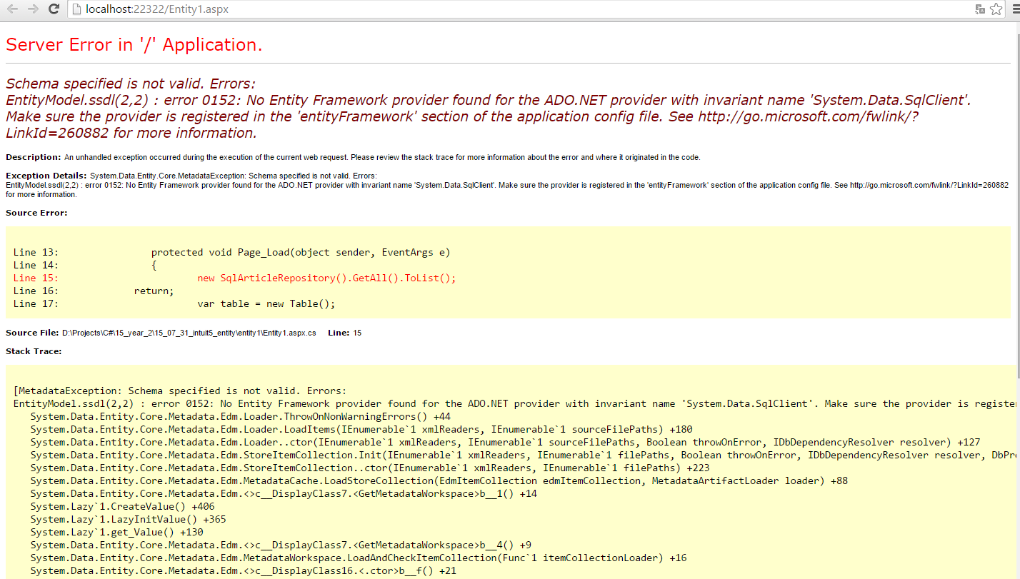Click '[MetadataException: Schema specified...' stack trace line

point(180,391)
